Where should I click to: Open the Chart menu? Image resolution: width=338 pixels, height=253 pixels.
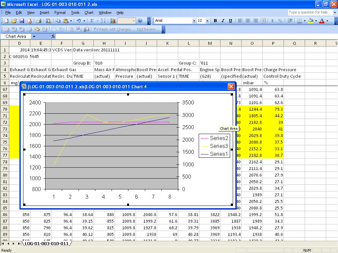[x=89, y=13]
